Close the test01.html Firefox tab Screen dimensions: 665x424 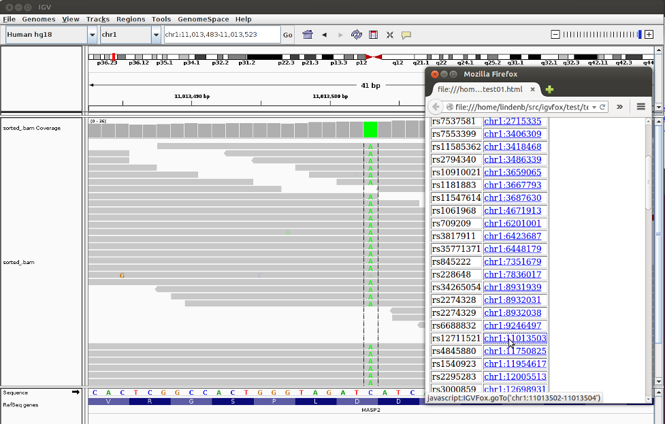533,89
